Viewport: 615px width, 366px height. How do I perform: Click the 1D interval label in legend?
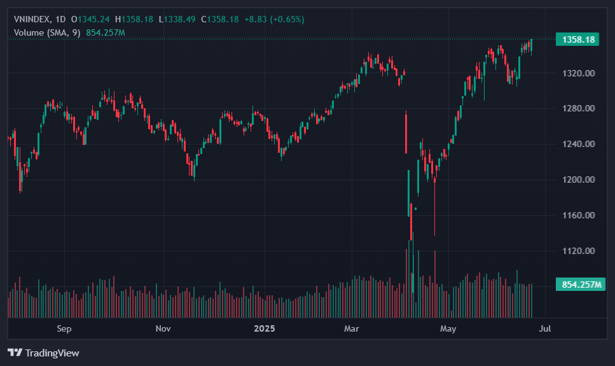pyautogui.click(x=60, y=19)
